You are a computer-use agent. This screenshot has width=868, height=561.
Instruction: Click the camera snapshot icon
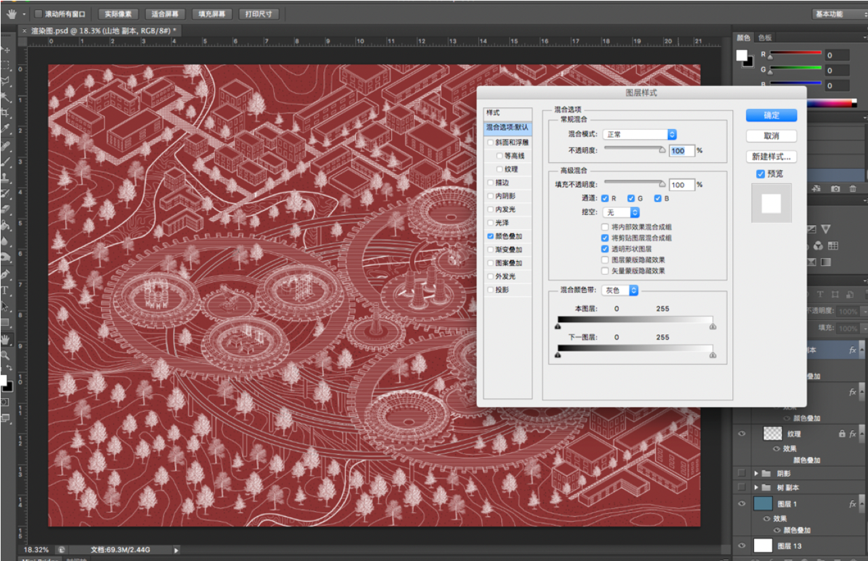click(835, 189)
